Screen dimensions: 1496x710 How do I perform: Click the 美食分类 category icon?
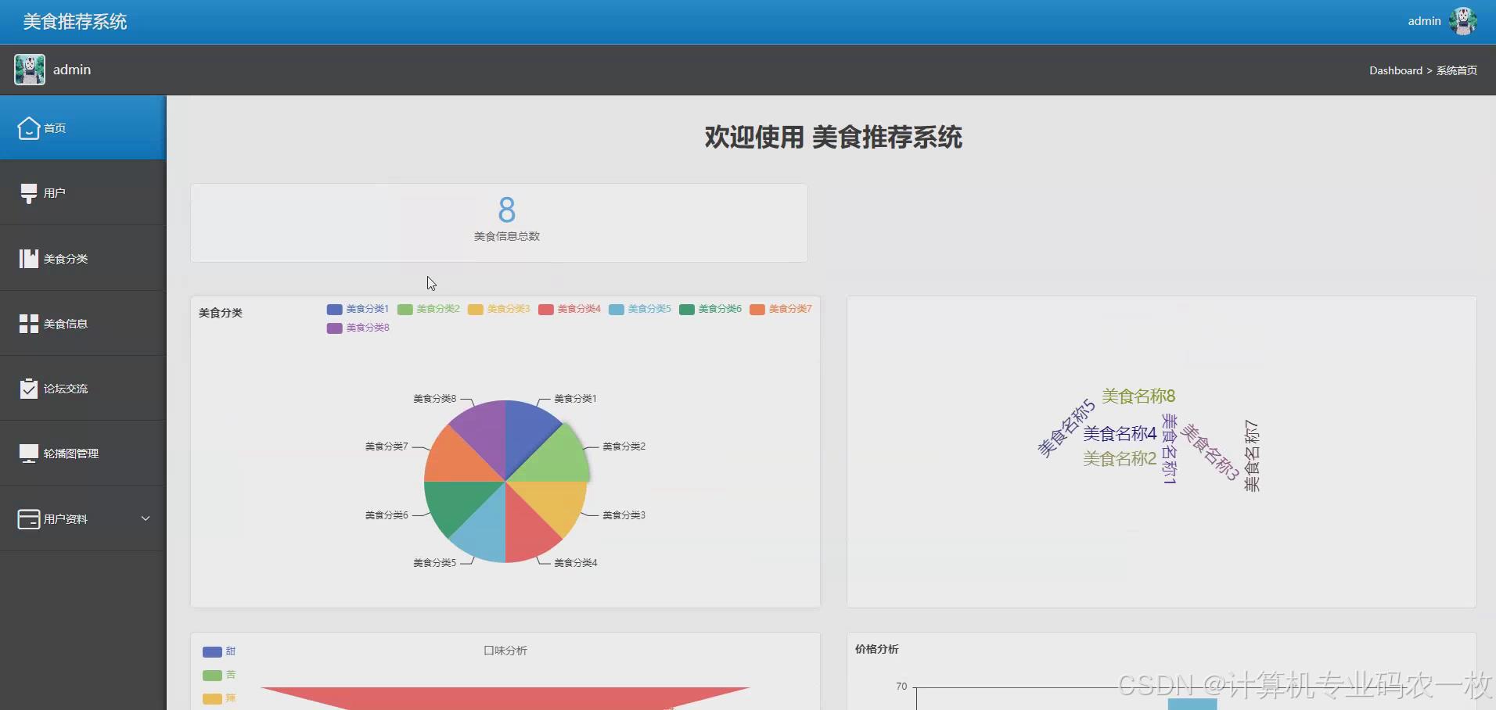coord(28,258)
